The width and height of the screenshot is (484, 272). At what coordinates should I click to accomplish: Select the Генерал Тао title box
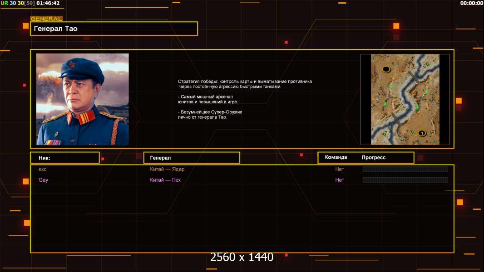click(x=114, y=29)
